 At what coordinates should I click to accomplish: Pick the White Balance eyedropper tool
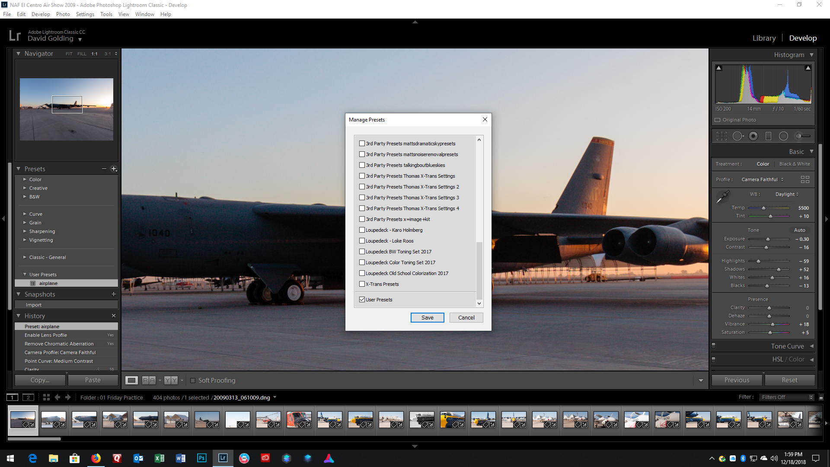722,197
